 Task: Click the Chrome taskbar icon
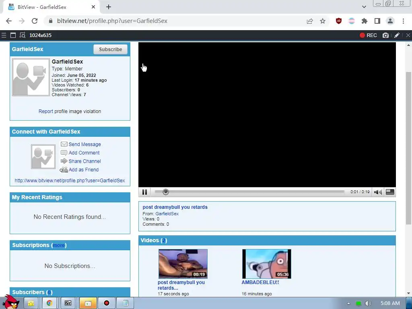tap(49, 303)
